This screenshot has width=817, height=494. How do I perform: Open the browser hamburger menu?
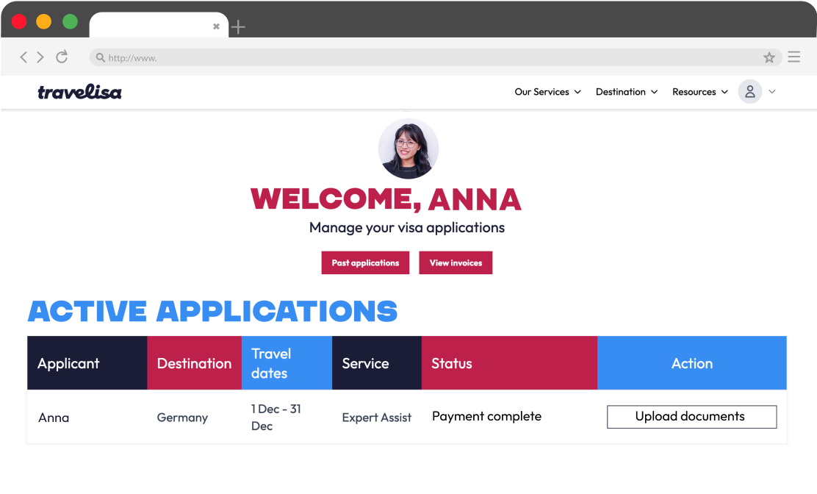tap(793, 57)
